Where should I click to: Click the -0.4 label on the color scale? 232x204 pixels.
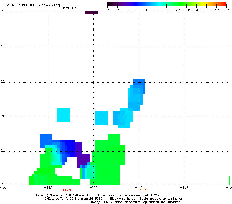[x=197, y=10]
